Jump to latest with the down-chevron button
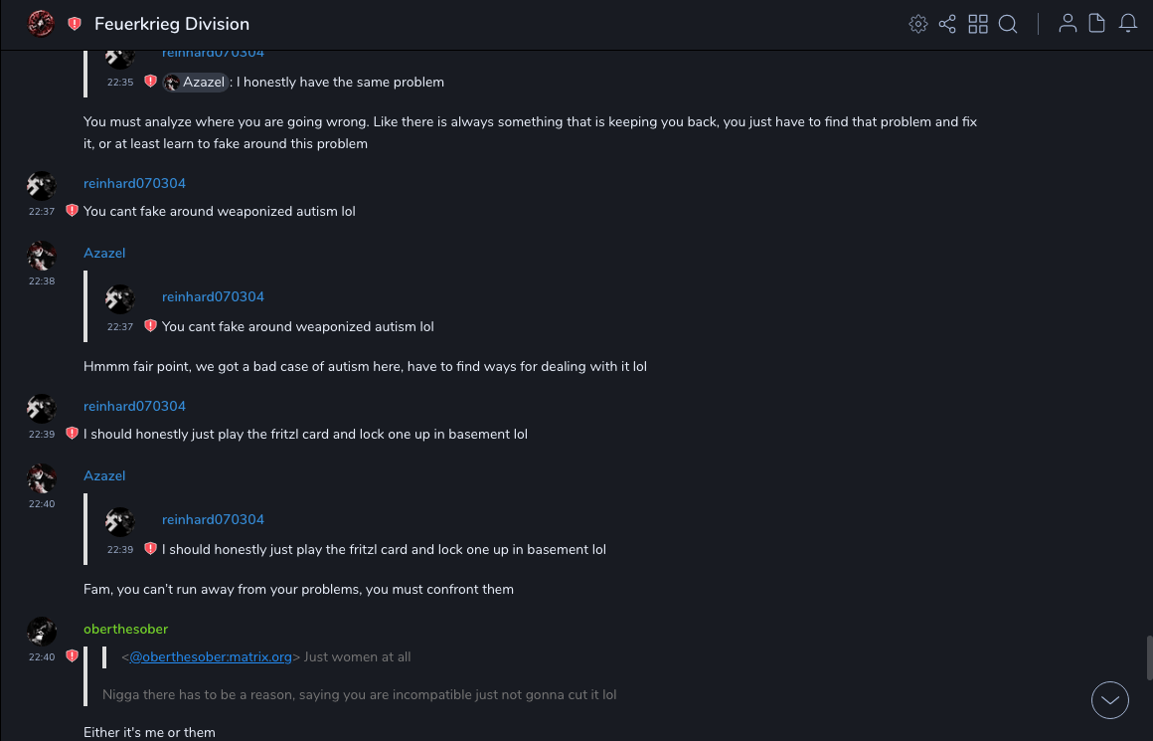The width and height of the screenshot is (1153, 741). pos(1109,700)
